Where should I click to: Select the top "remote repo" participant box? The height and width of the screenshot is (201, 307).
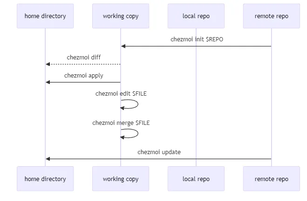pyautogui.click(x=271, y=16)
